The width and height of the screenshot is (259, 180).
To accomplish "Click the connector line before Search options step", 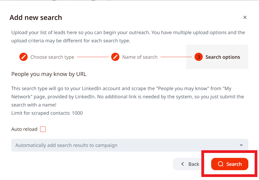I will 176,57.
